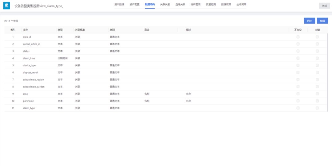Check 不为空 for alarm_type row
This screenshot has height=166, width=332.
tap(298, 108)
